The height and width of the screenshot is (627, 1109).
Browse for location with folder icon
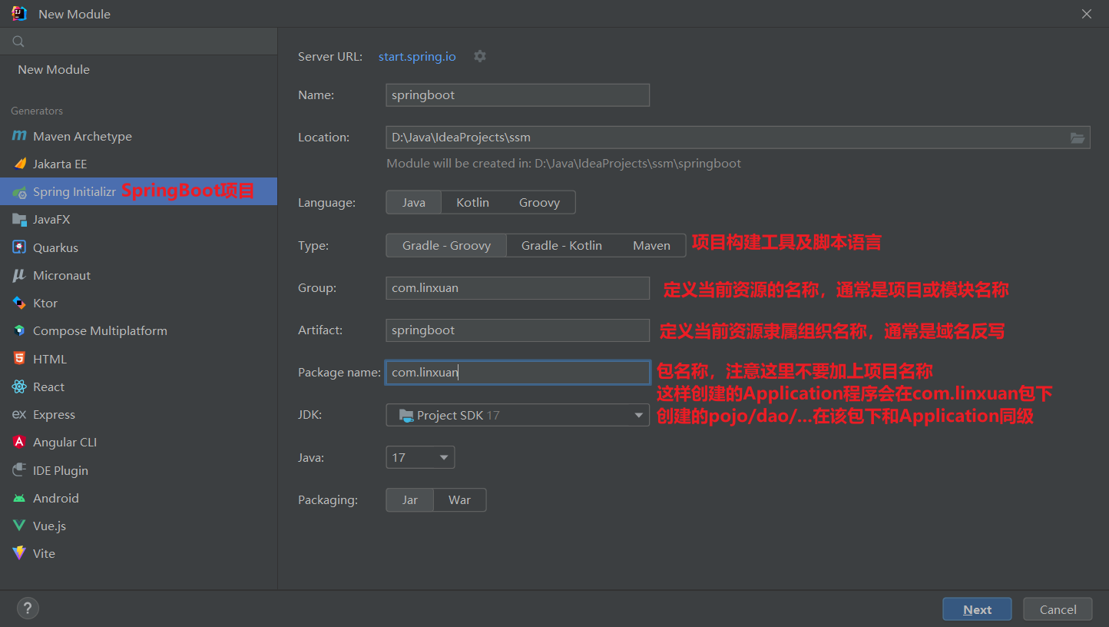point(1078,138)
